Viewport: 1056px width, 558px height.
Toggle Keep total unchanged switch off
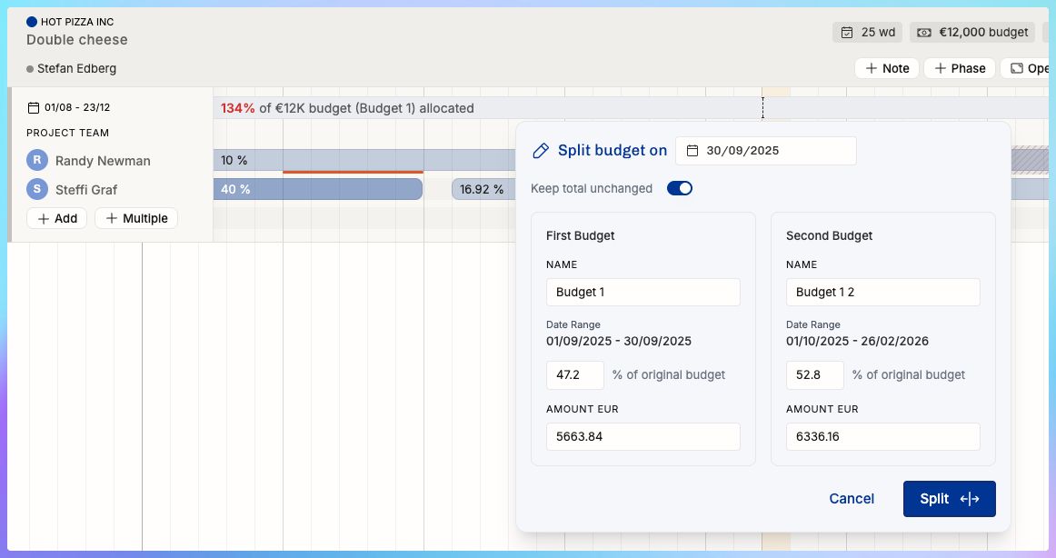tap(680, 188)
